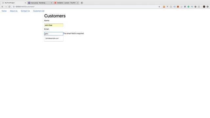Open the green circle extension icon
Screen dimensions: 210x118
[188, 7]
